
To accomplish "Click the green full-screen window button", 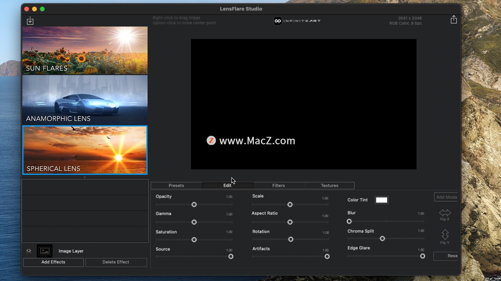I will click(42, 9).
